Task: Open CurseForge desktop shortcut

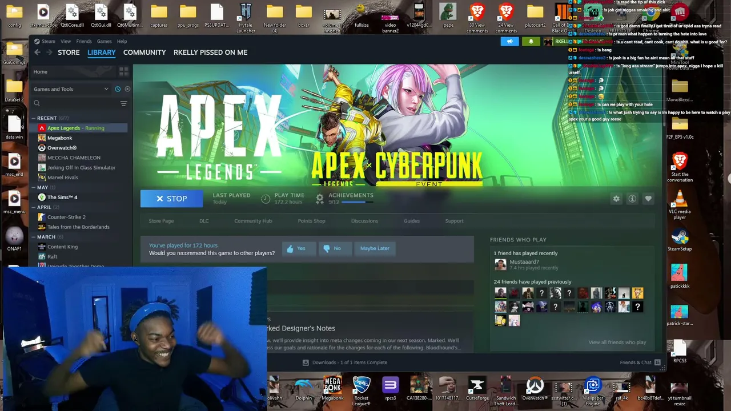Action: 477,389
